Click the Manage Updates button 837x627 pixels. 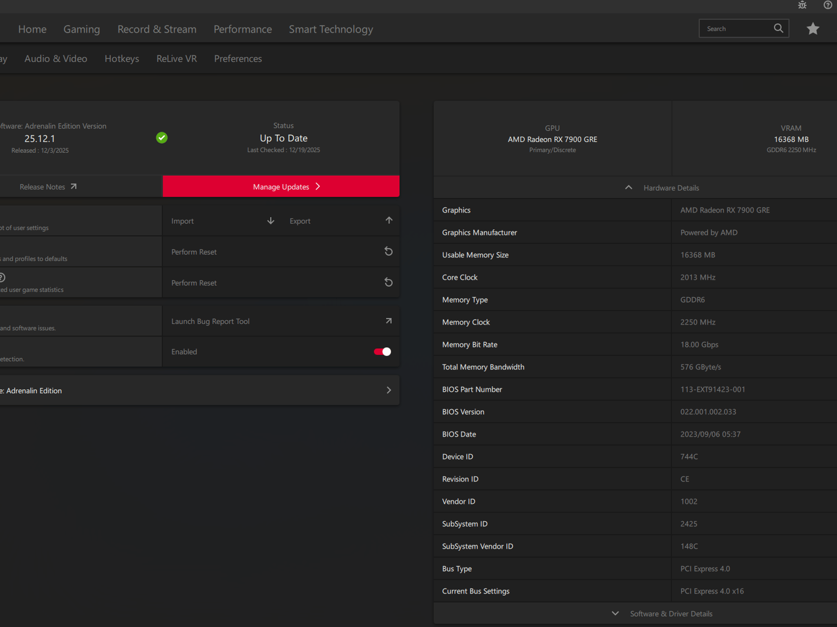pos(281,187)
